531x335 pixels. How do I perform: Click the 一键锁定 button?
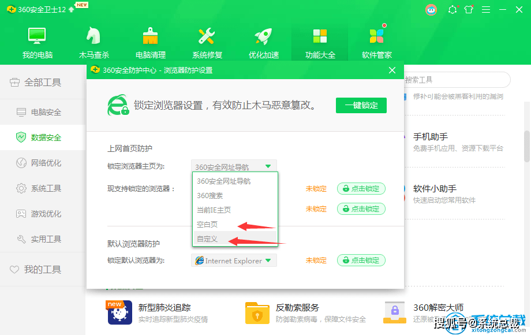click(x=361, y=105)
